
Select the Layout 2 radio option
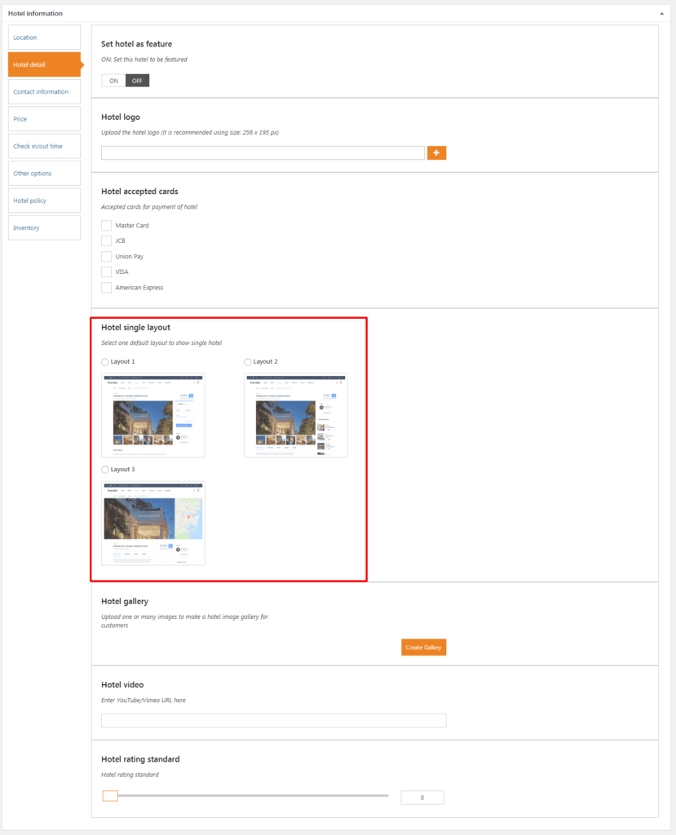(248, 362)
